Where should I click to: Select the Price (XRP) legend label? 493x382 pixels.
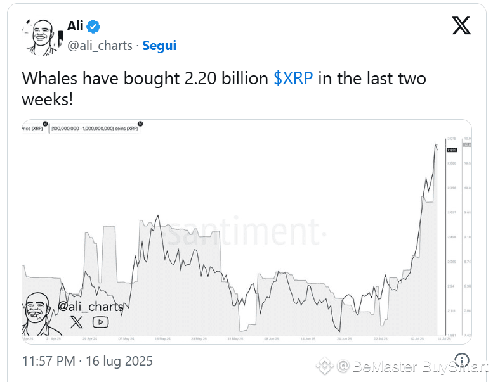[x=32, y=129]
